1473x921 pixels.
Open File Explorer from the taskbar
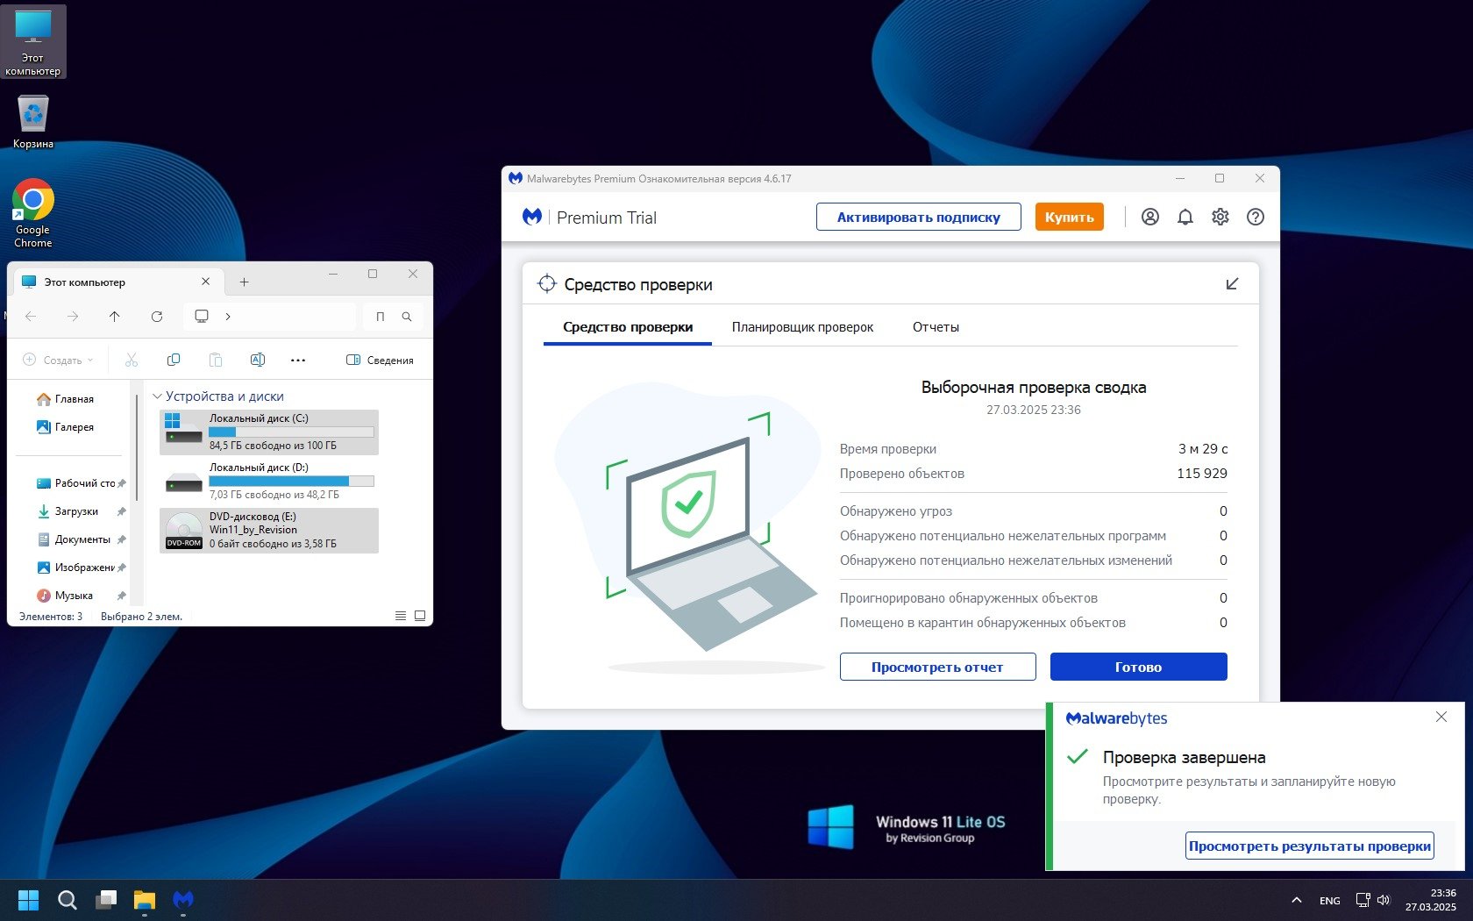(x=145, y=900)
